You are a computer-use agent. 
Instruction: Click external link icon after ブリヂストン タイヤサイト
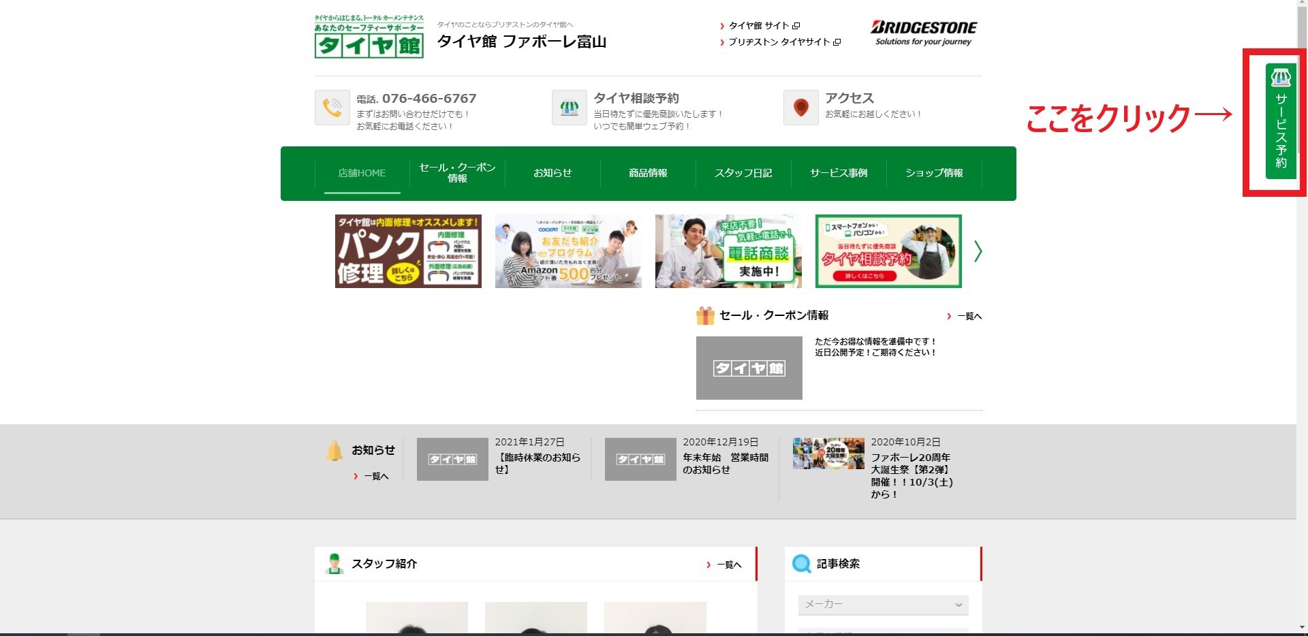click(837, 42)
